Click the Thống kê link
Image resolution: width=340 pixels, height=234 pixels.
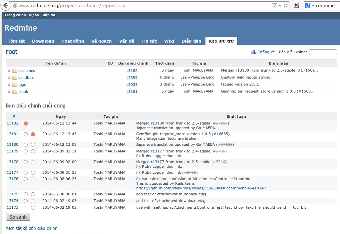(x=266, y=52)
